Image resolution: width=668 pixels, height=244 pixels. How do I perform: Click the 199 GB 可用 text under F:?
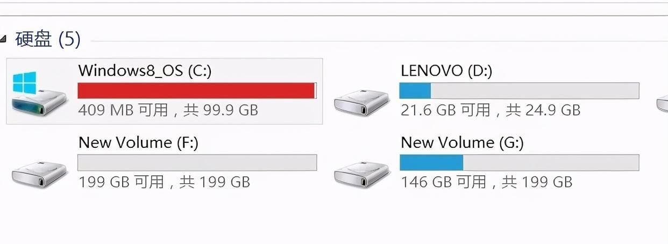coord(121,182)
